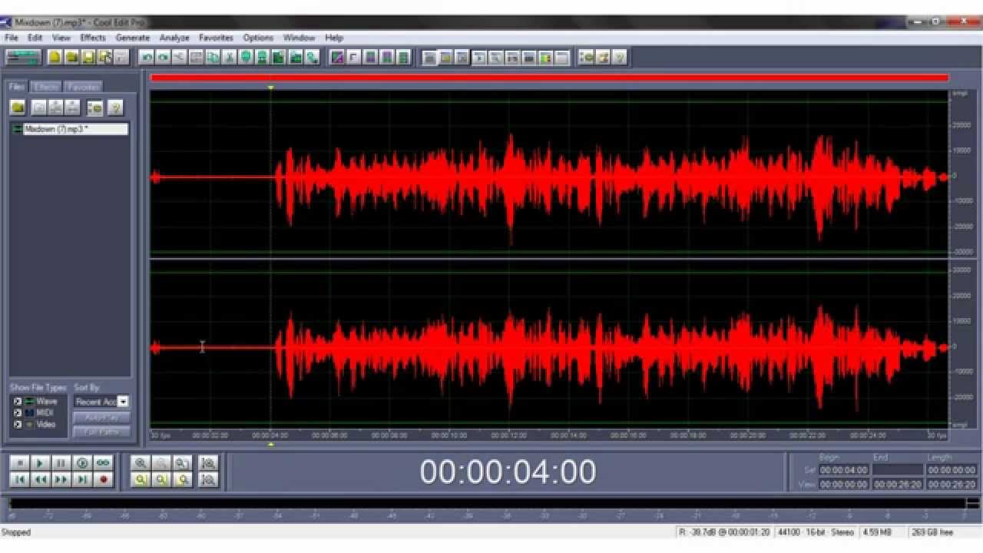Click the Open File icon in Files panel
Screen dimensions: 983x553
pyautogui.click(x=18, y=108)
